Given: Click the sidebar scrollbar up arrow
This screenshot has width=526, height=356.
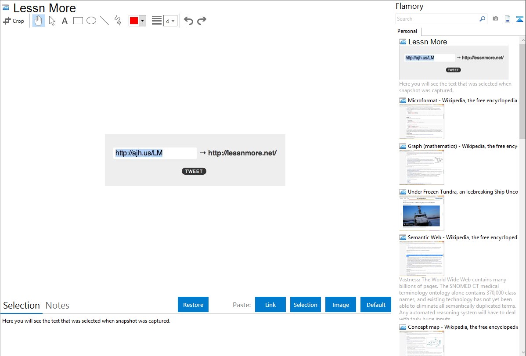Looking at the screenshot, I should [x=522, y=40].
